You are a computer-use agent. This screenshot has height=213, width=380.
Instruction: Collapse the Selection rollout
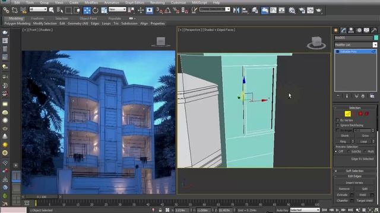355,108
